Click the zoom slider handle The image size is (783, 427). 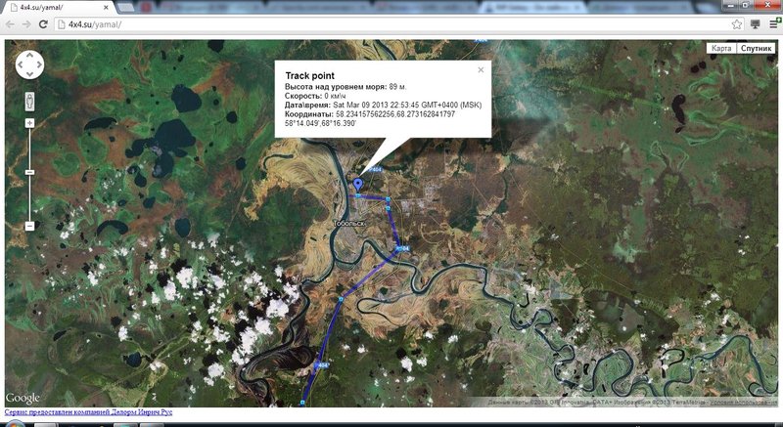30,172
